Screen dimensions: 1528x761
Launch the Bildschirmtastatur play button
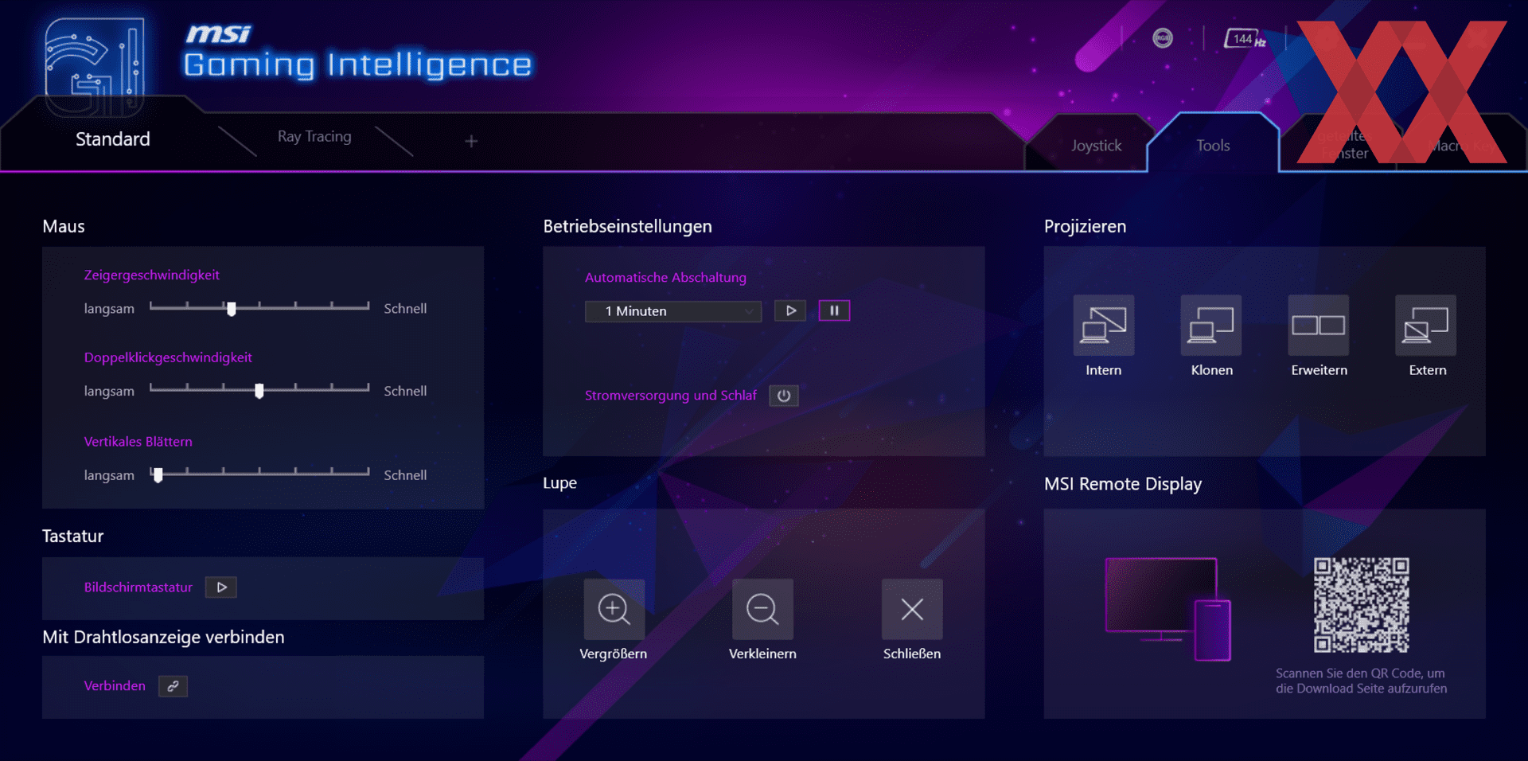[x=221, y=587]
